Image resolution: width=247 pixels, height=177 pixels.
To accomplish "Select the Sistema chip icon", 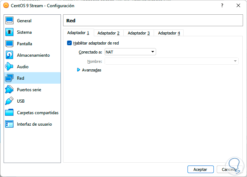I will click(9, 32).
